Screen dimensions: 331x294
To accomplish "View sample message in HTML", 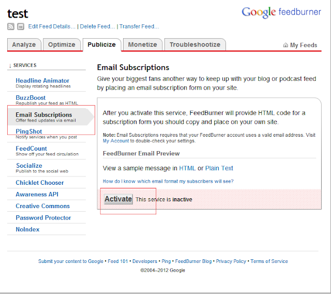I will (187, 168).
